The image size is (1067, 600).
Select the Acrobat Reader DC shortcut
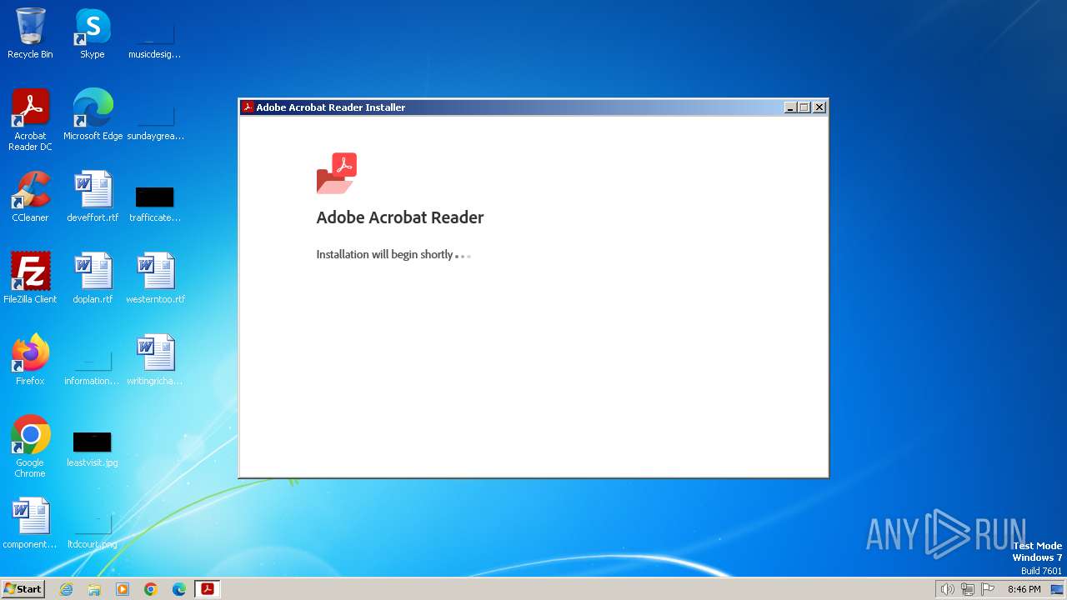coord(30,120)
